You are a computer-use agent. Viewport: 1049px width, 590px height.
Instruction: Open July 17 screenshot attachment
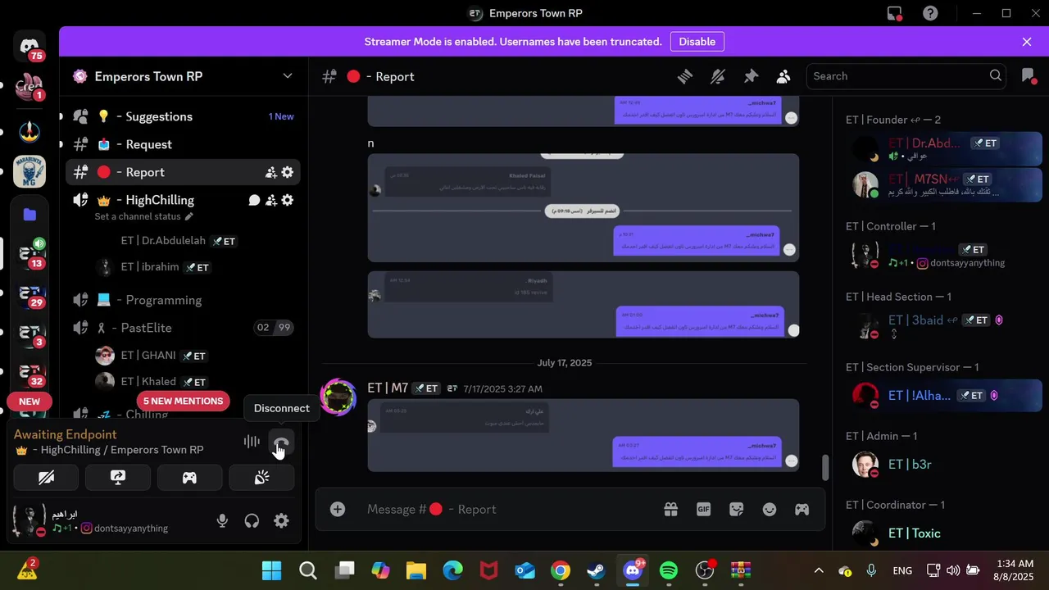tap(583, 435)
